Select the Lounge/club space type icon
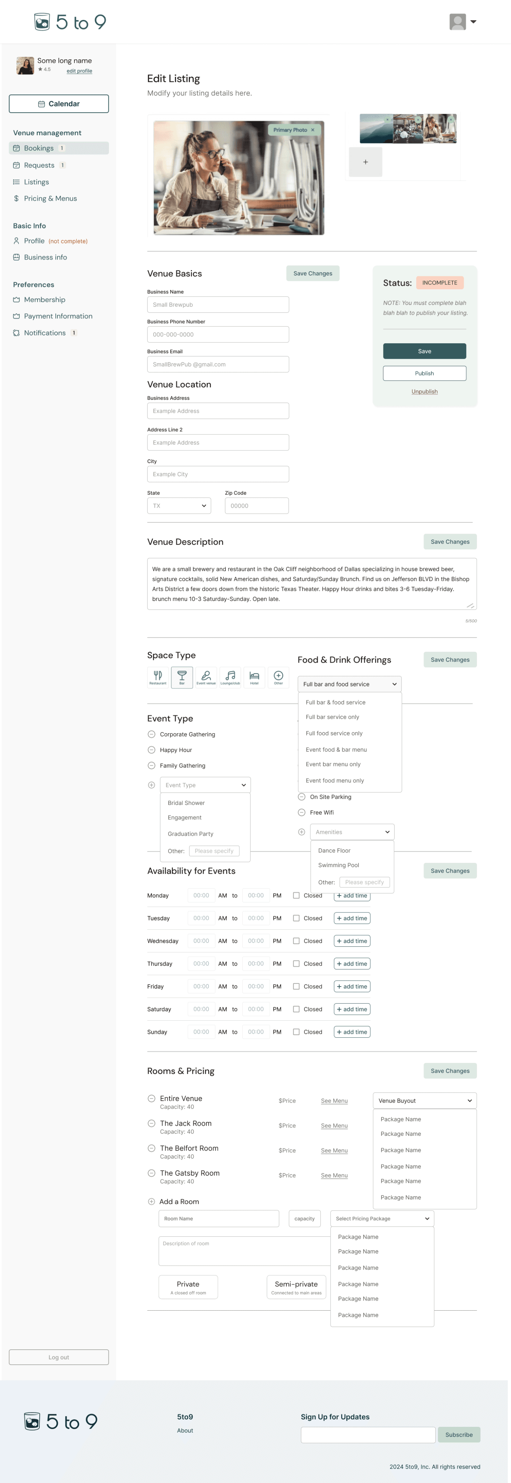Viewport: 511px width, 1483px height. [230, 677]
